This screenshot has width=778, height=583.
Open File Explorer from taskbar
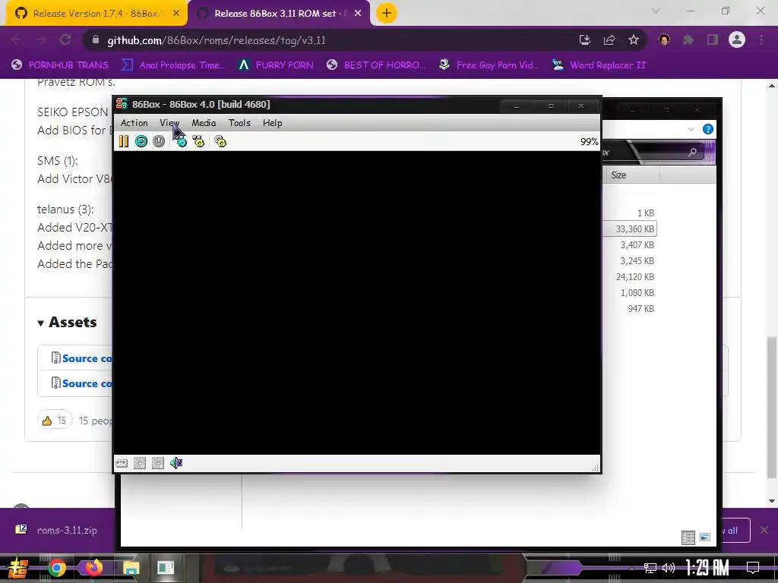tap(131, 568)
